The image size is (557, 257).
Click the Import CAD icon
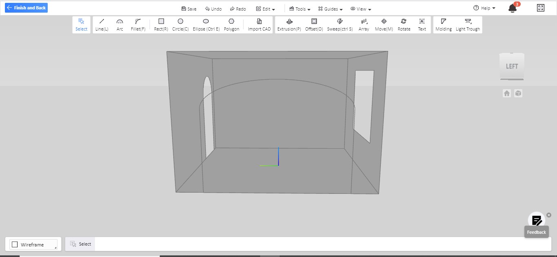(x=259, y=21)
